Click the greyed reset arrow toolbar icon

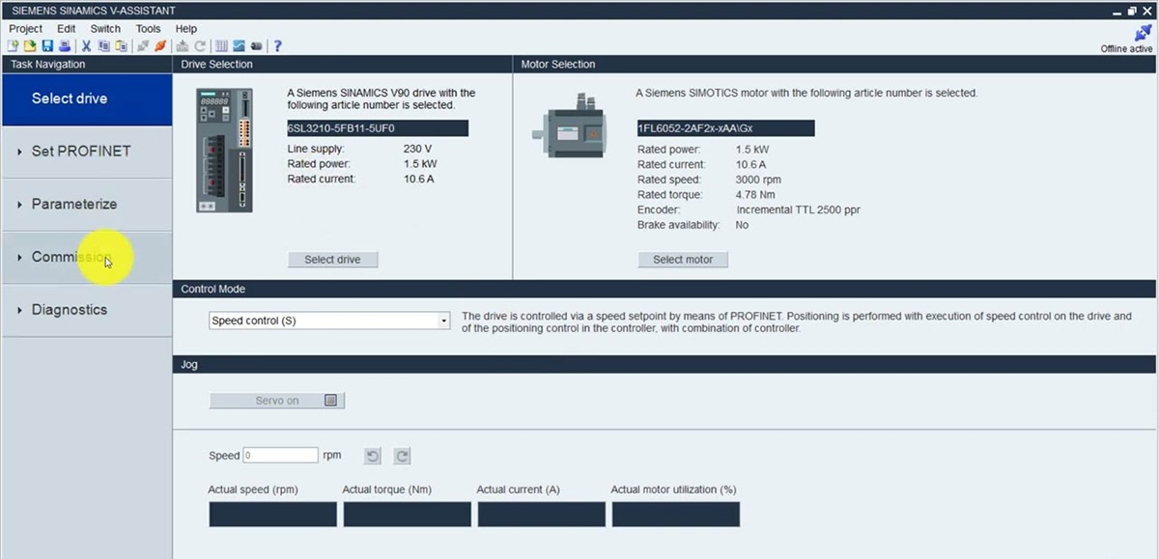tap(200, 45)
